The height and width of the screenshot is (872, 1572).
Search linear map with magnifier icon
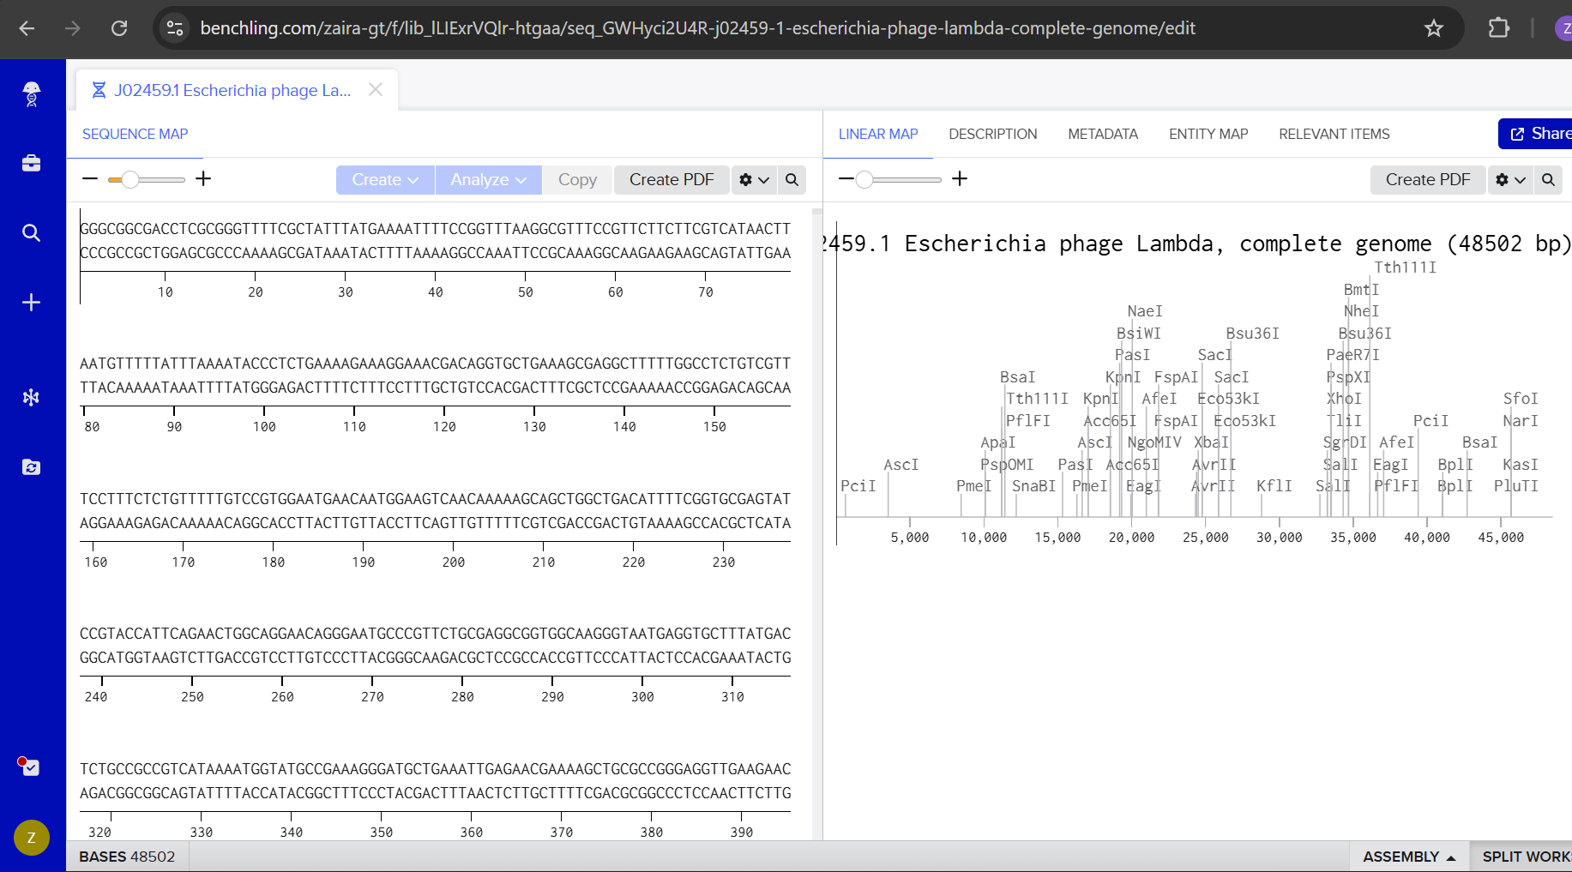click(x=1548, y=180)
